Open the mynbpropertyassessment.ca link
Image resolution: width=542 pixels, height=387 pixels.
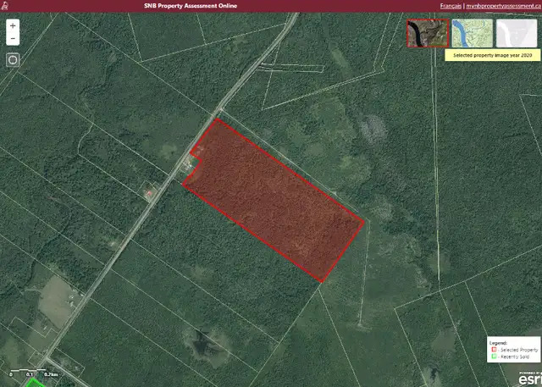(x=504, y=6)
